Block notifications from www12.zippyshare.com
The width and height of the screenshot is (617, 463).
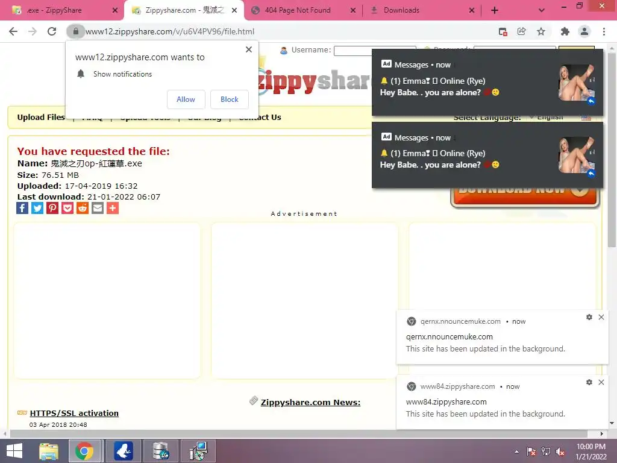coord(230,99)
